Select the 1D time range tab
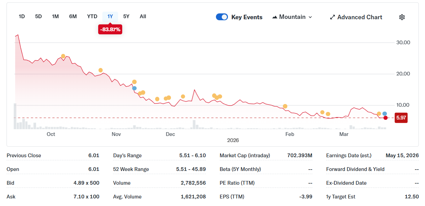 click(22, 16)
